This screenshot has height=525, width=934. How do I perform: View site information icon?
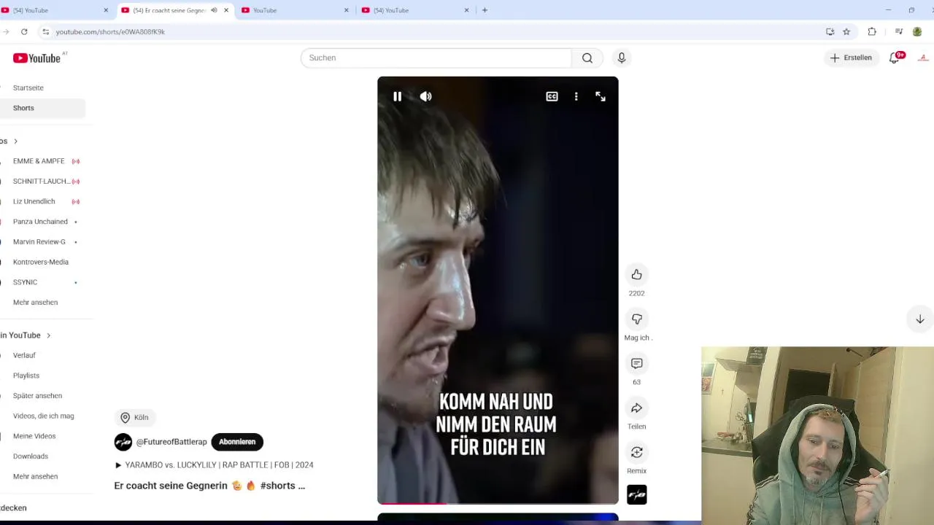click(x=45, y=32)
